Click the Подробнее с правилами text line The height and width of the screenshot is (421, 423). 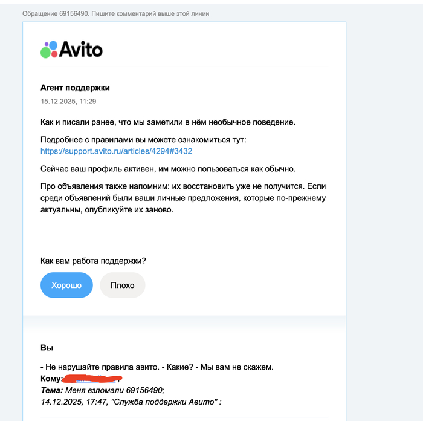click(x=143, y=140)
